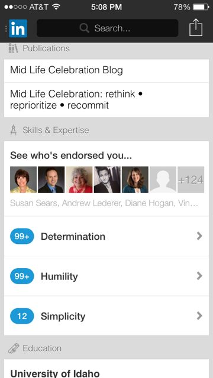Expand Humility with its chevron arrow
This screenshot has height=378, width=213.
(x=199, y=276)
